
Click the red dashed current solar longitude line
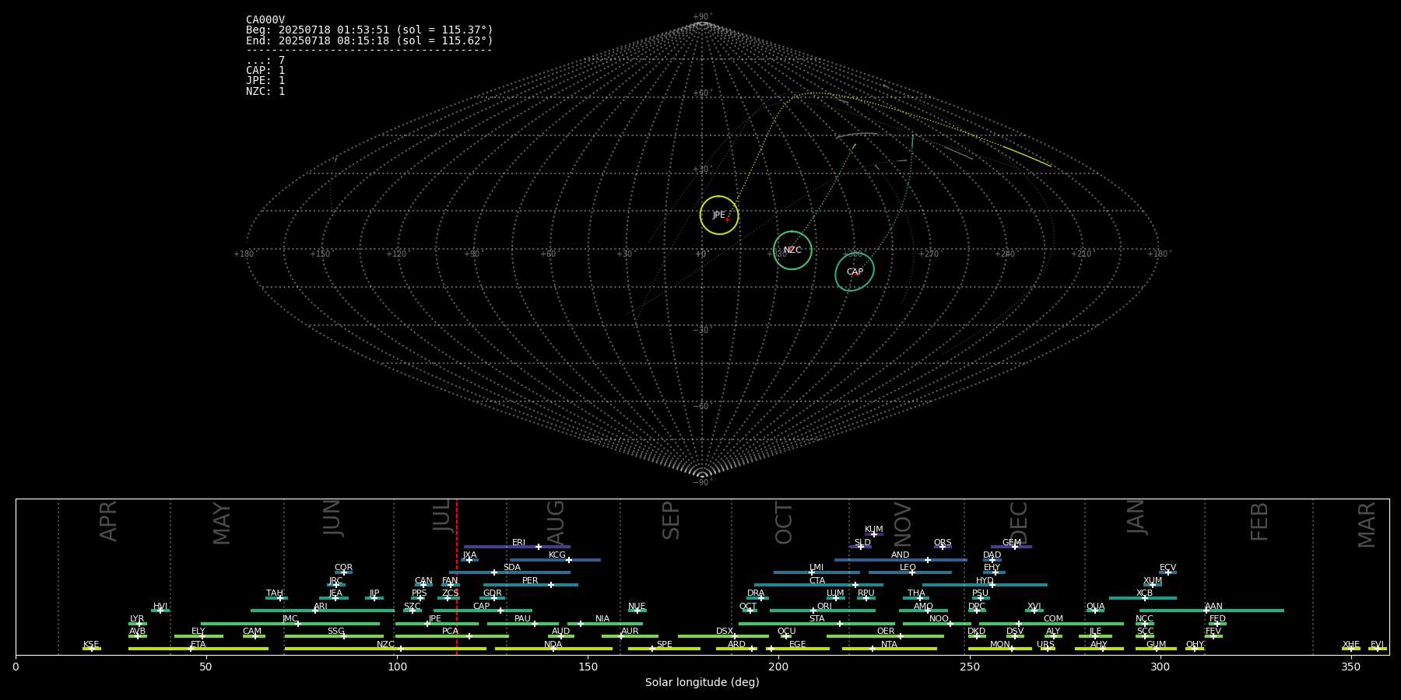[457, 576]
